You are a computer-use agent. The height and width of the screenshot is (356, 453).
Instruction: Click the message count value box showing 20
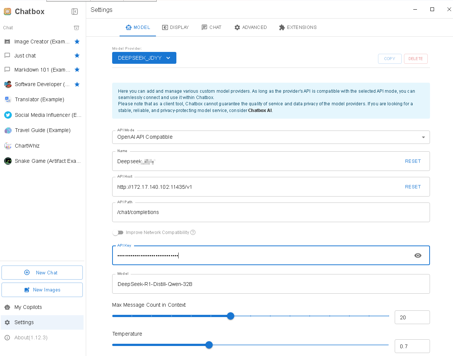pyautogui.click(x=412, y=317)
